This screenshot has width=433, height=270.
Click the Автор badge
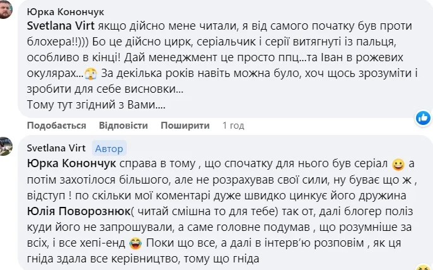pyautogui.click(x=110, y=148)
